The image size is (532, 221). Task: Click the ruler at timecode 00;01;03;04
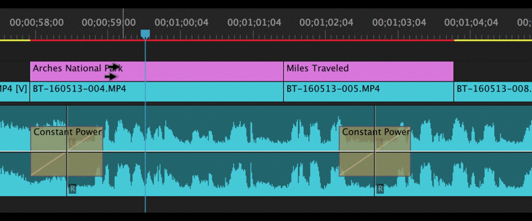click(x=400, y=22)
